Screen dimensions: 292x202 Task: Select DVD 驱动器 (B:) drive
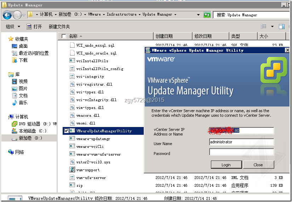[34, 124]
